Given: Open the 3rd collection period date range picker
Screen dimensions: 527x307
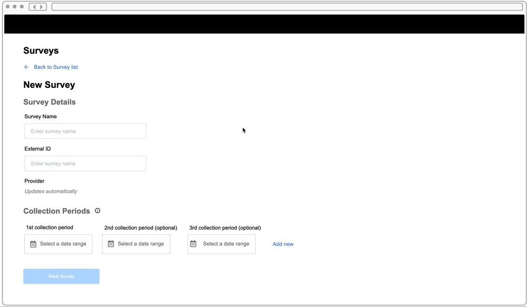Looking at the screenshot, I should point(221,244).
